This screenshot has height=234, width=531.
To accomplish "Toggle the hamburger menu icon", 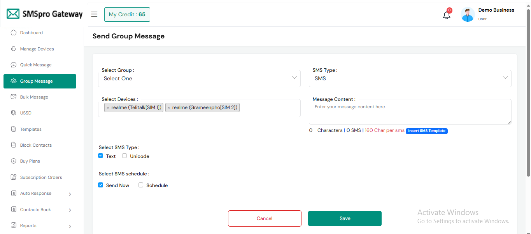I will [x=94, y=14].
